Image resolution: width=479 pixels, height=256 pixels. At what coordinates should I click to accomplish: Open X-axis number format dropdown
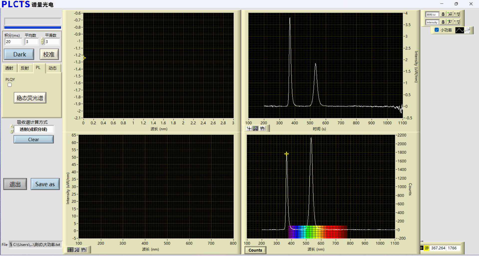[x=457, y=14]
